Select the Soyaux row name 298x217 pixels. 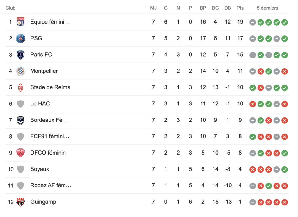pos(40,169)
